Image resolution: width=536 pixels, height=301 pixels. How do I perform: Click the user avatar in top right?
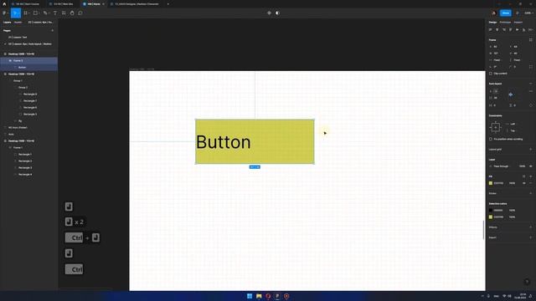click(x=493, y=13)
